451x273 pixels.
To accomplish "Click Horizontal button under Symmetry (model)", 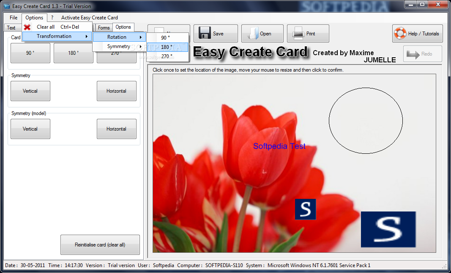I will (x=117, y=129).
